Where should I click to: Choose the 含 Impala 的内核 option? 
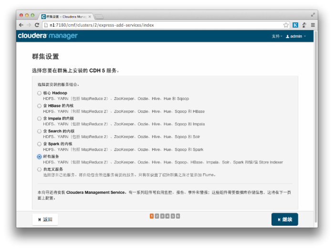coord(39,119)
